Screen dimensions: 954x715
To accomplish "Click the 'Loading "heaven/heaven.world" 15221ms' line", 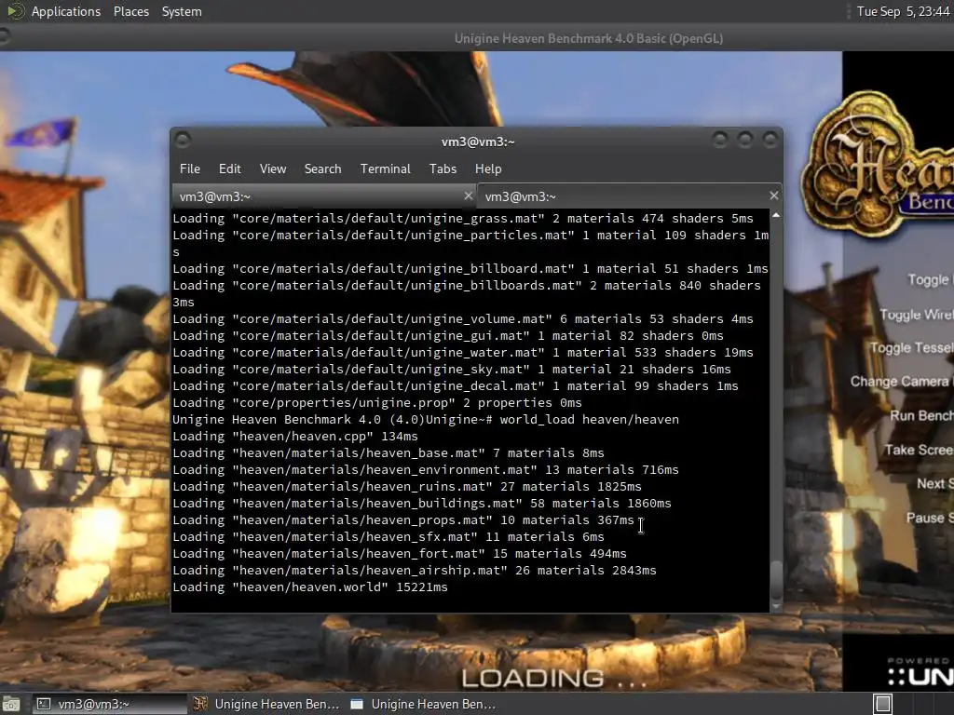I will click(x=309, y=587).
